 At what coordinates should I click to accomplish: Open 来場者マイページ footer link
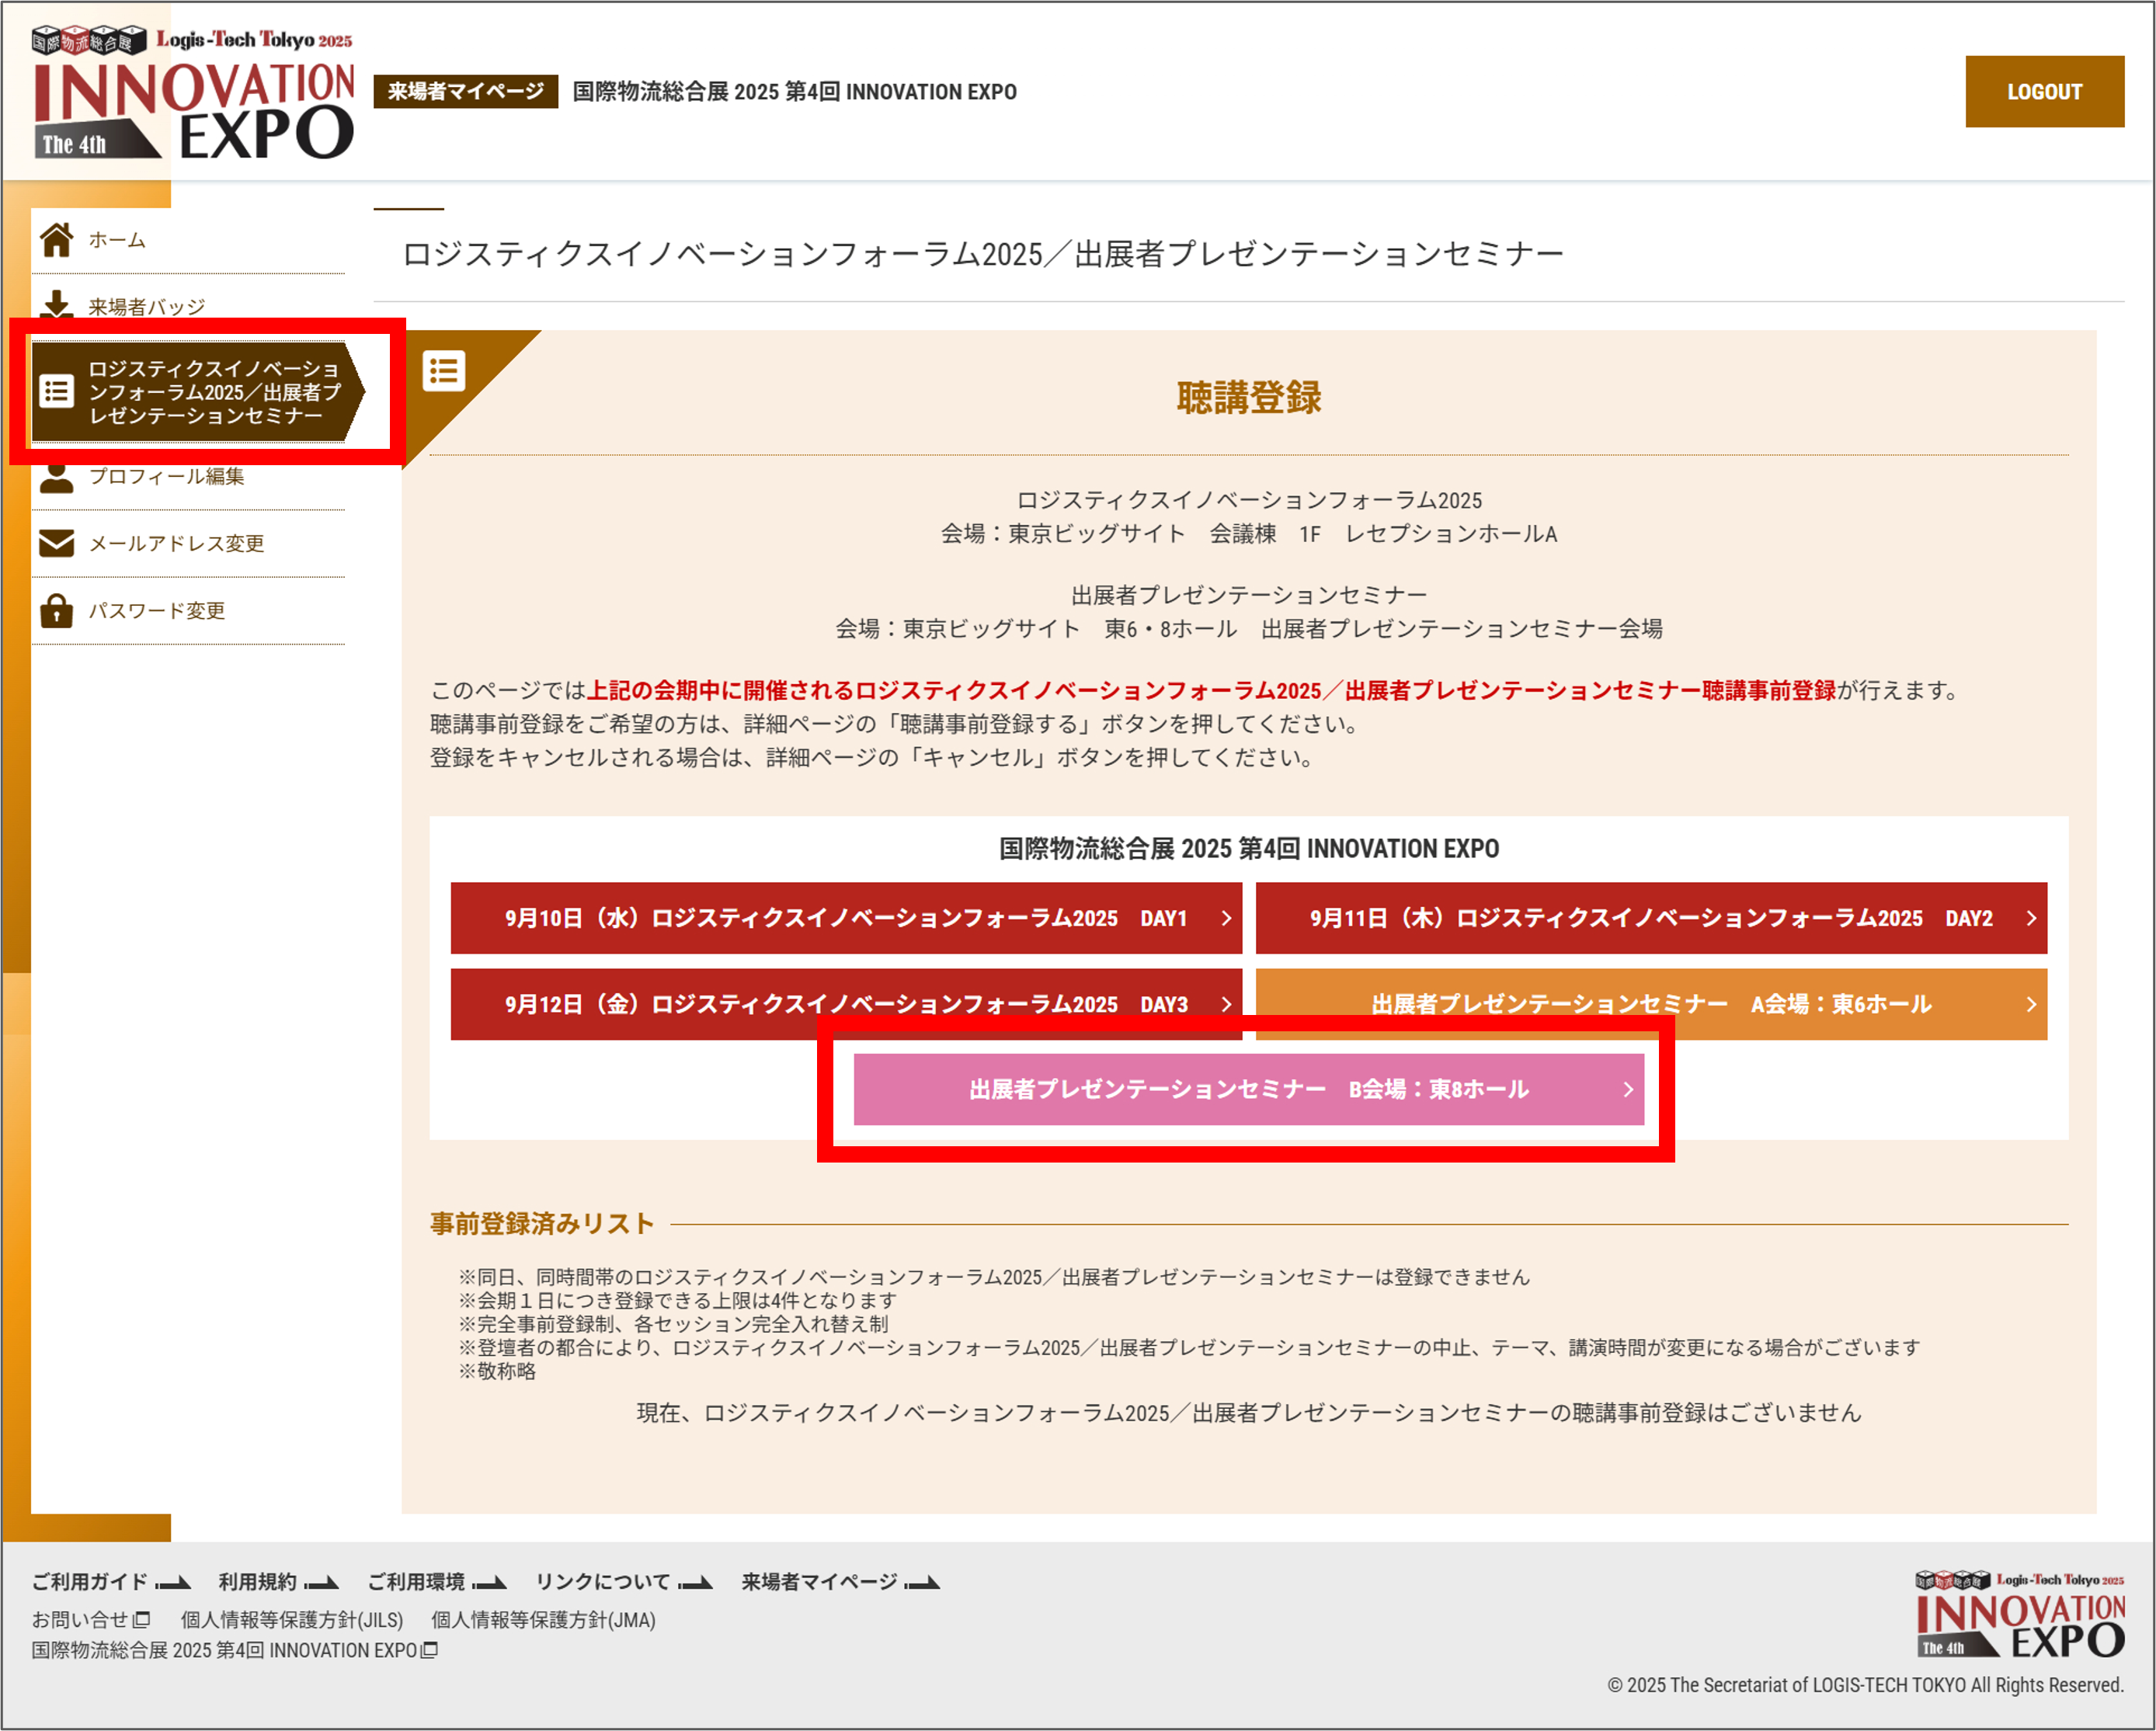point(840,1581)
